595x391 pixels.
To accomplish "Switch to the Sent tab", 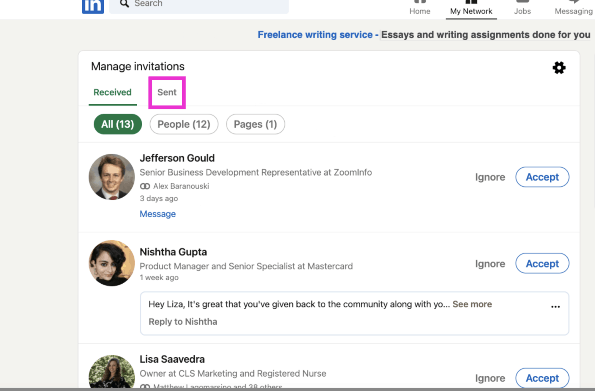I will click(x=167, y=93).
